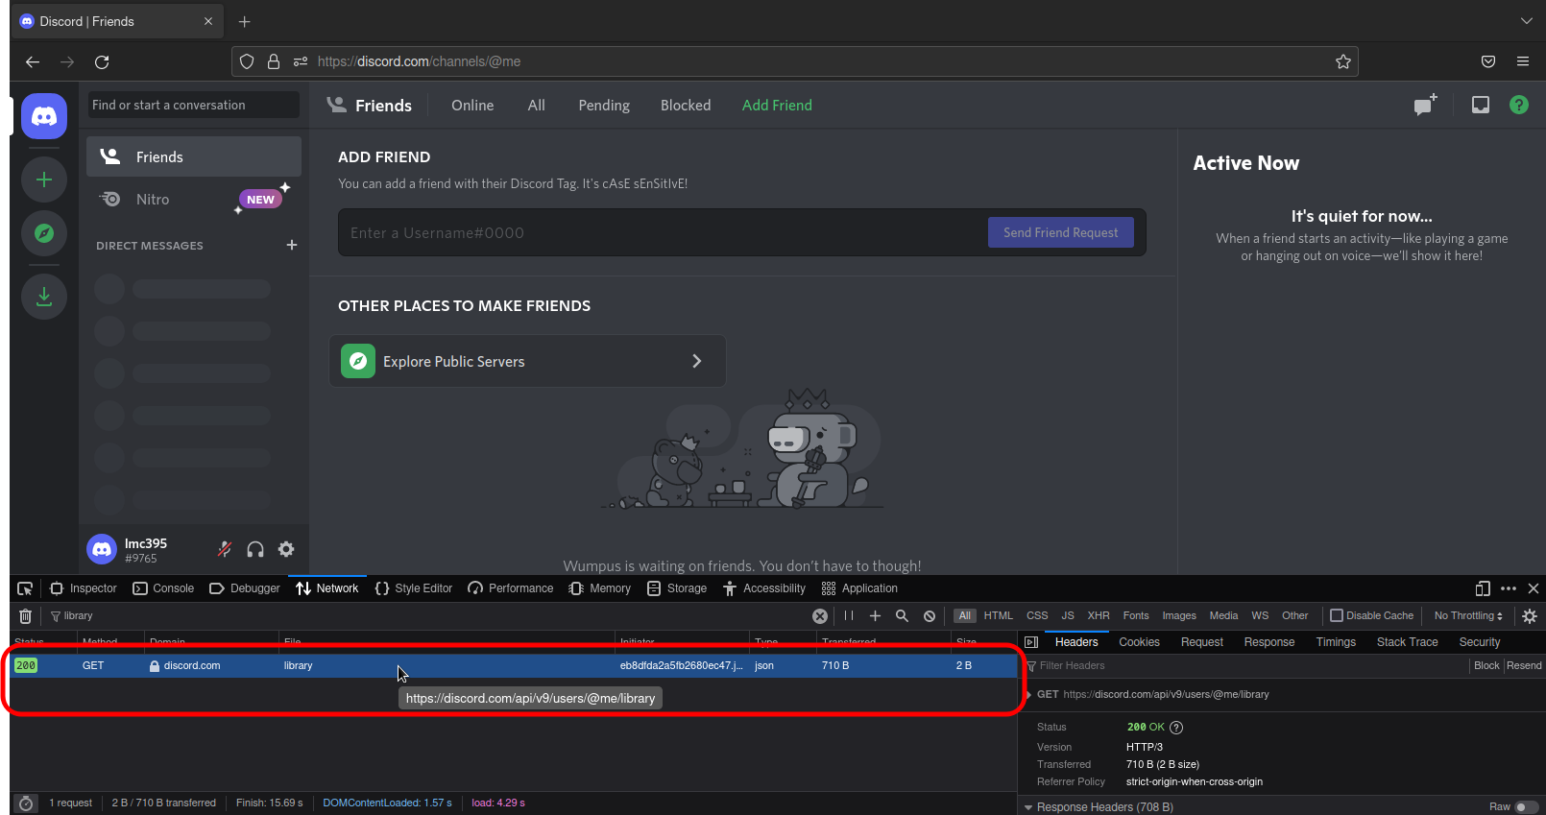Show Response tab of request
This screenshot has width=1546, height=815.
1269,642
